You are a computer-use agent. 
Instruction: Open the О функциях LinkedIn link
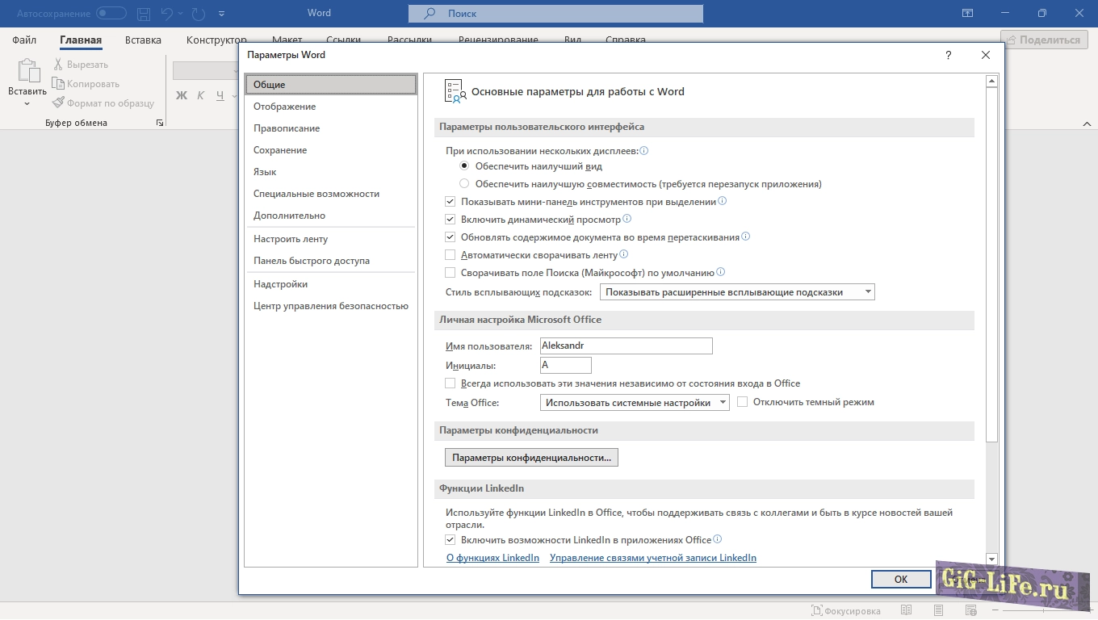click(x=492, y=558)
